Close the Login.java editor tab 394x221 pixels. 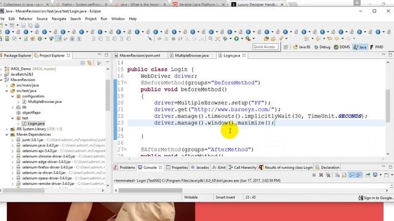coord(244,55)
